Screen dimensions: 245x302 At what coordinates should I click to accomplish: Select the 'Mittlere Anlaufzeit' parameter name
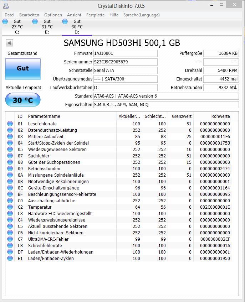tap(46, 136)
